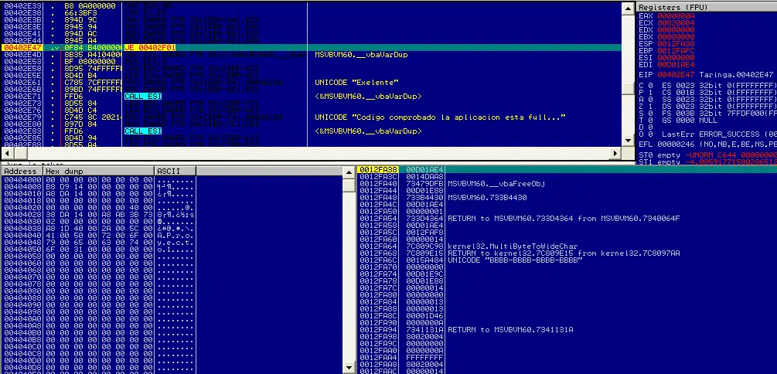Select CALL ESI at address 00402E71
777x374 pixels.
[143, 96]
